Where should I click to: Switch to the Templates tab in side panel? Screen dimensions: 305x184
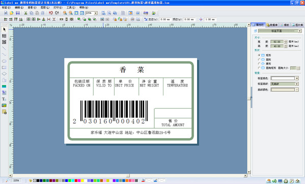(x=285, y=25)
